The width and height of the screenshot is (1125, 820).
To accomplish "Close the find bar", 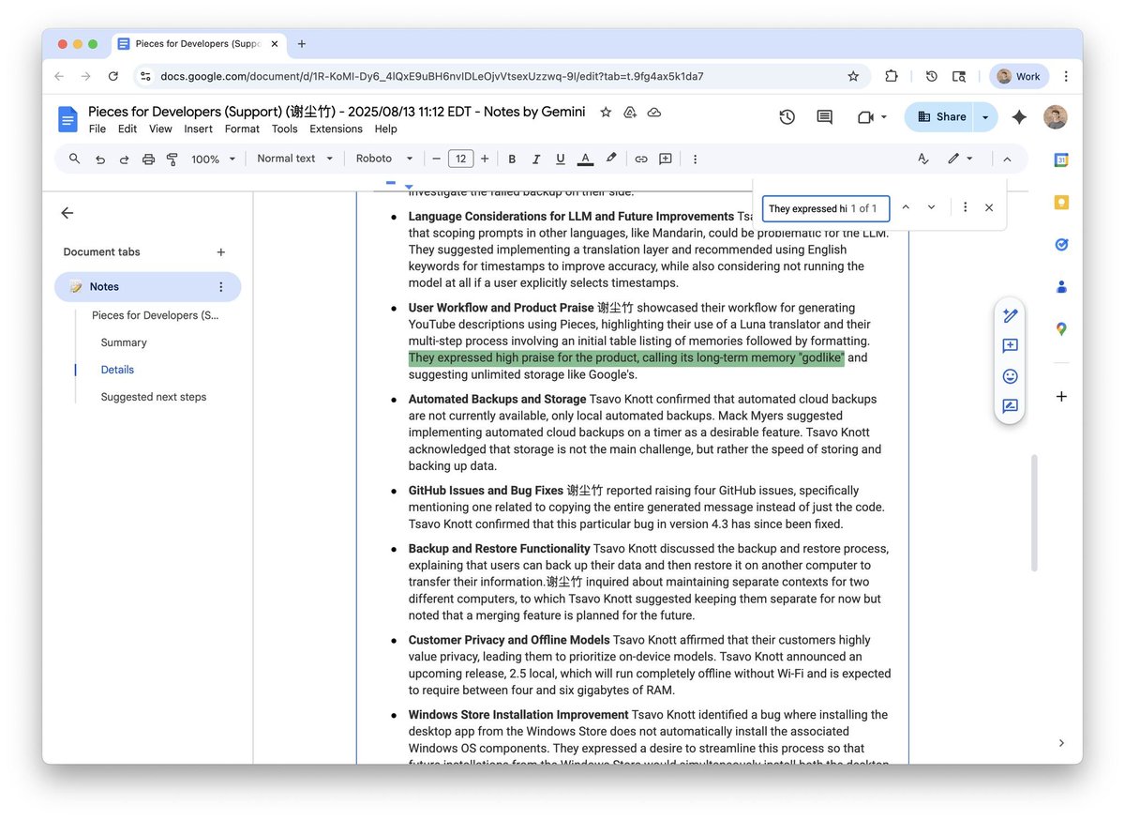I will point(989,207).
